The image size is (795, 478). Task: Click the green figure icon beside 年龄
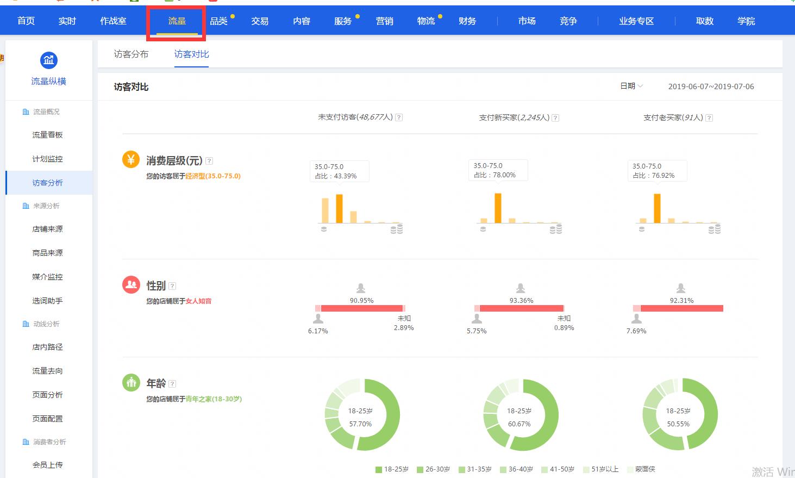(x=131, y=382)
